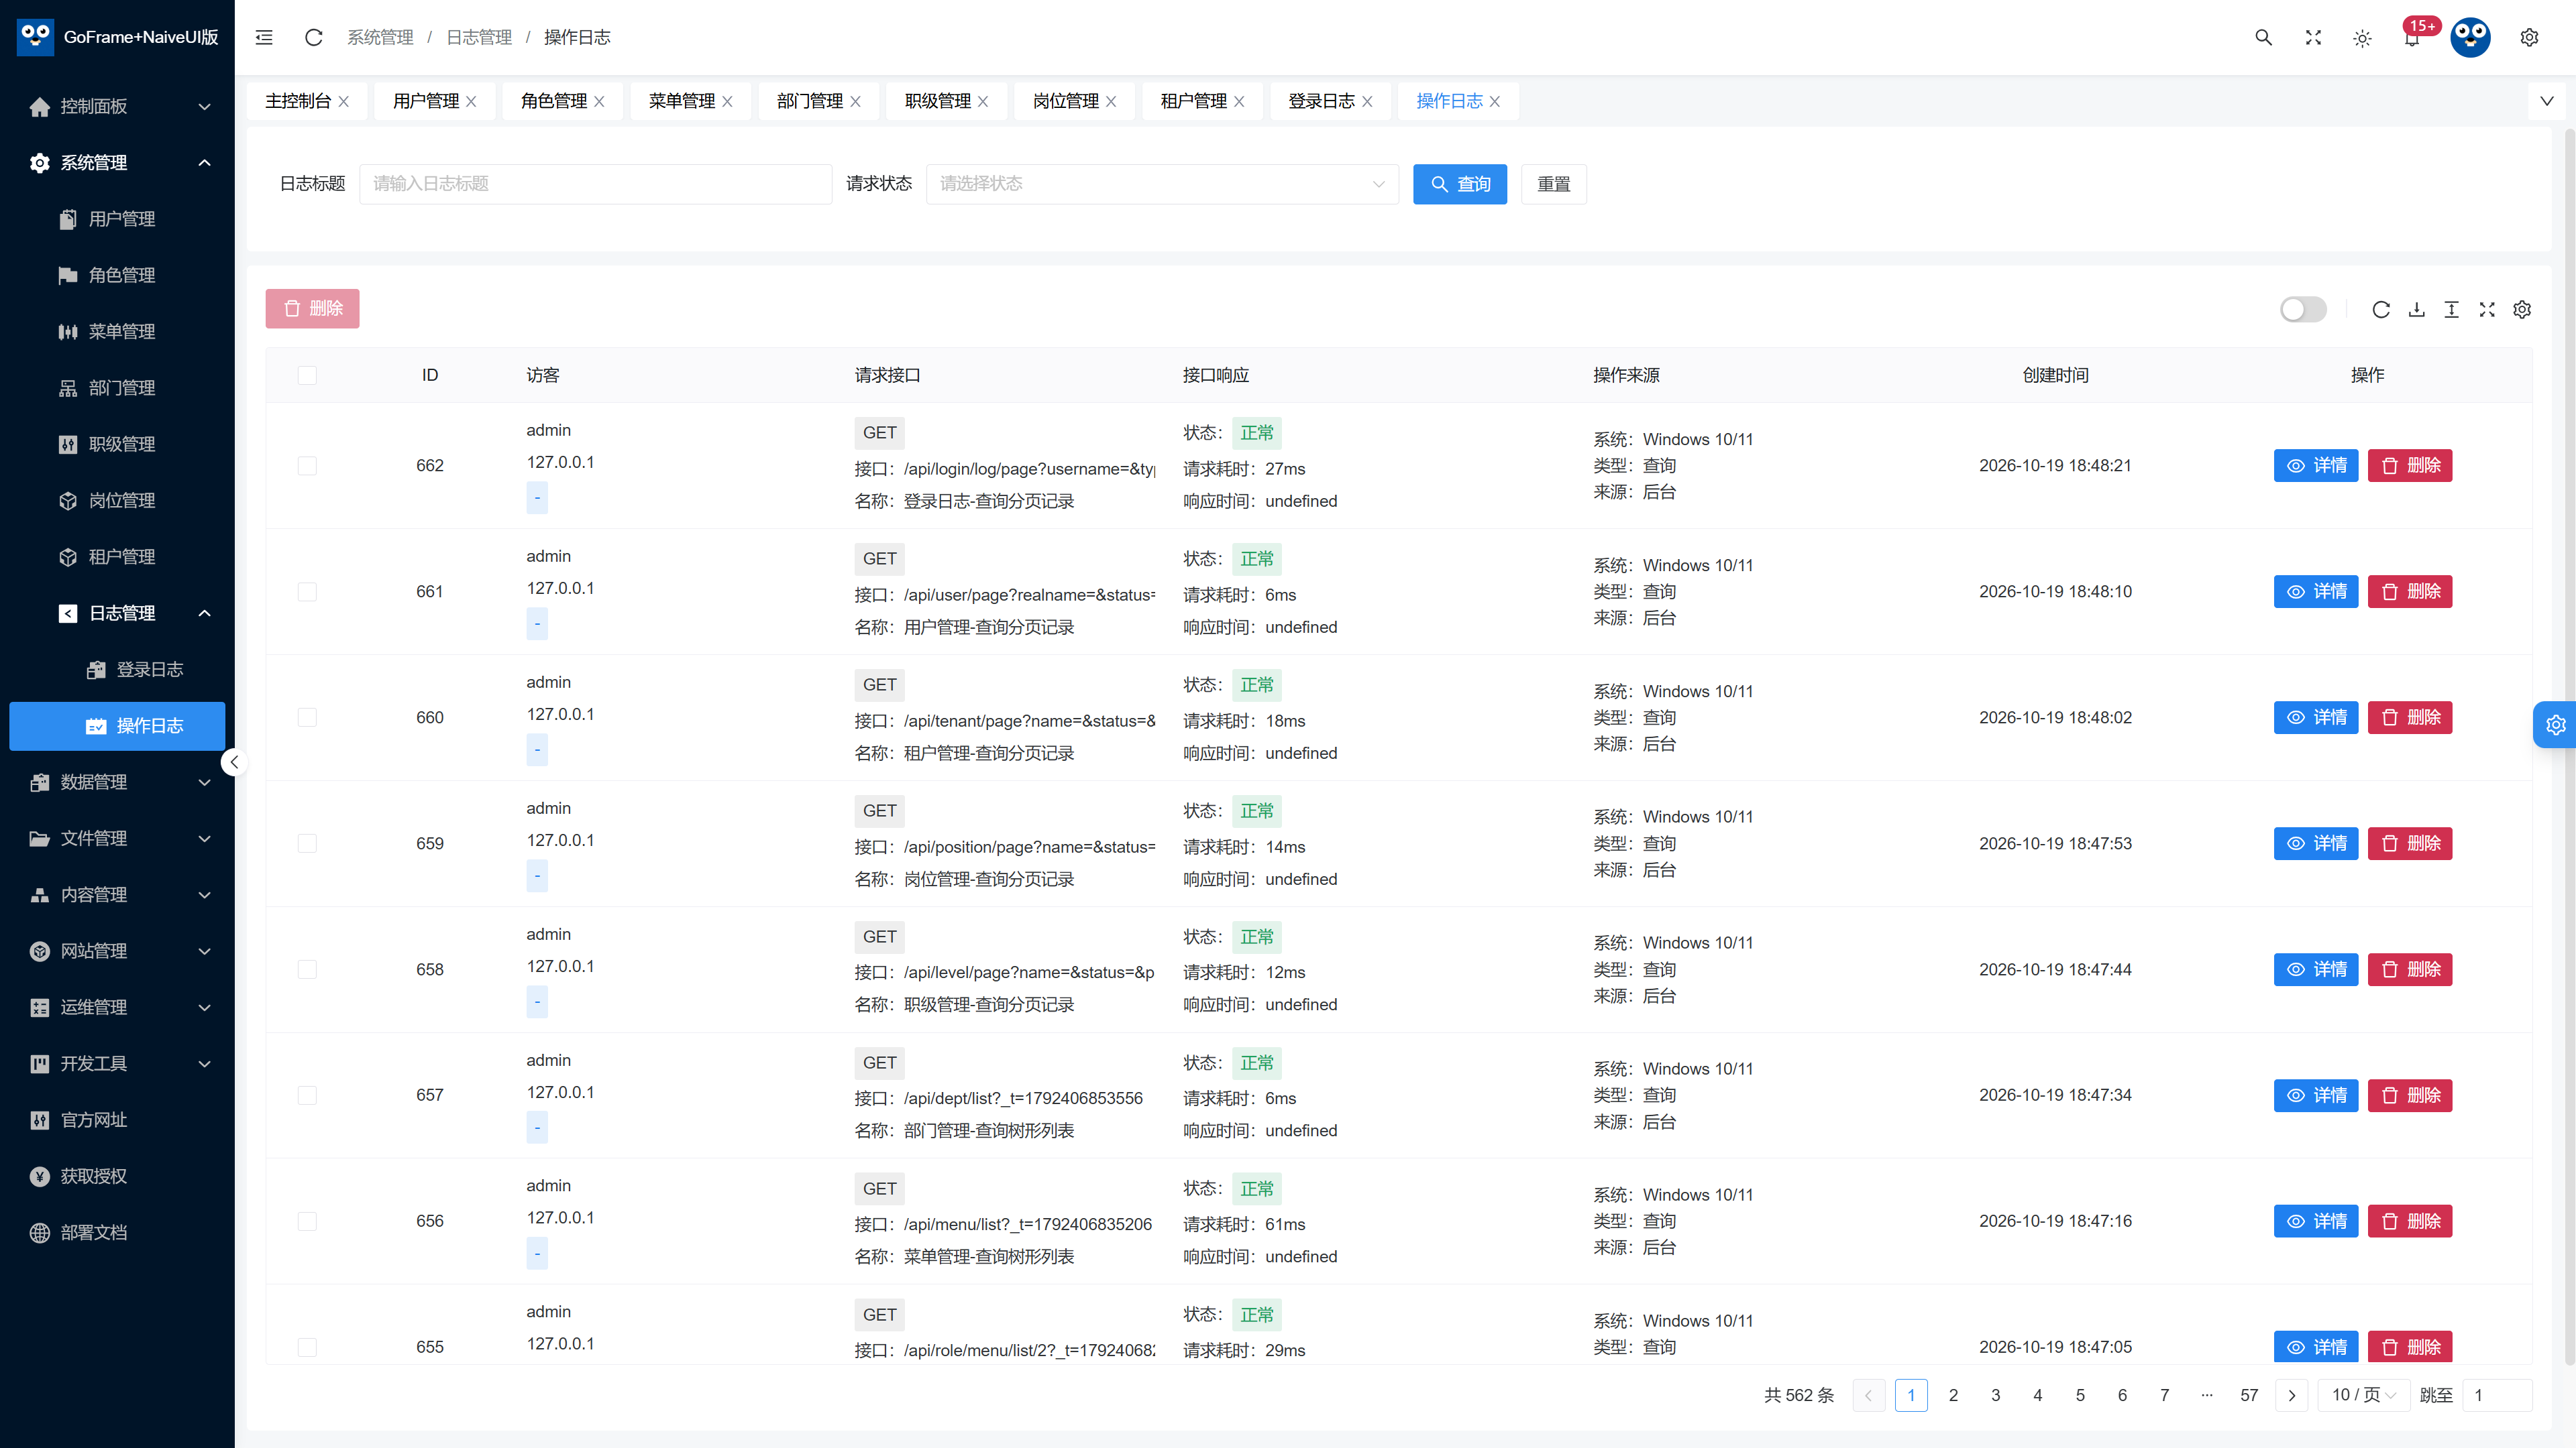The image size is (2576, 1448).
Task: Click the sidebar collapse menu icon
Action: click(x=264, y=37)
